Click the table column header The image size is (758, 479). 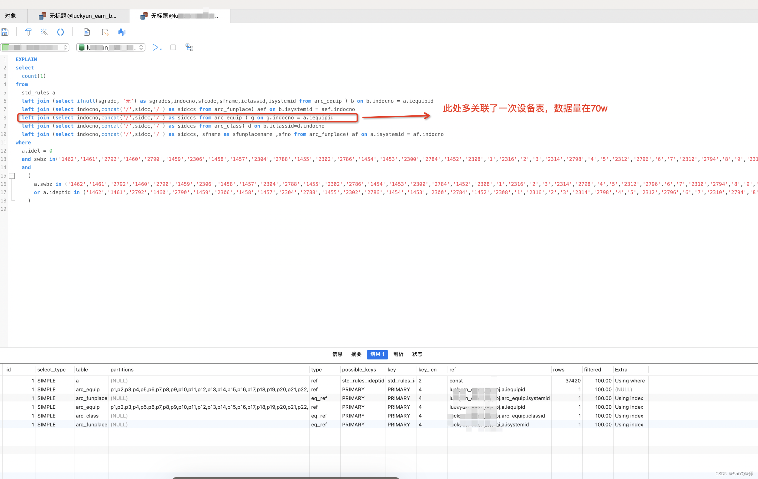coord(91,370)
